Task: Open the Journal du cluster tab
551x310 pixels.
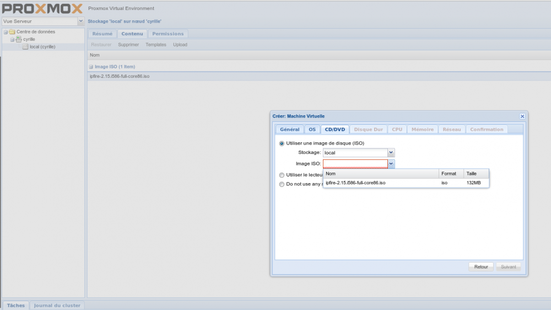Action: (x=57, y=306)
